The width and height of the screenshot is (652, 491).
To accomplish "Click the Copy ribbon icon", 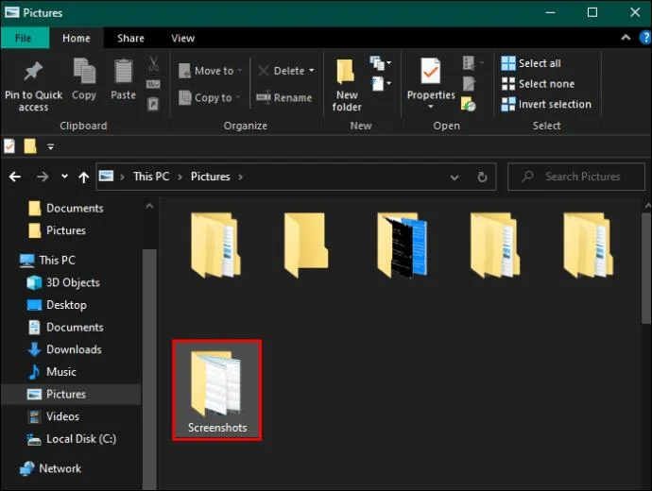I will point(84,71).
